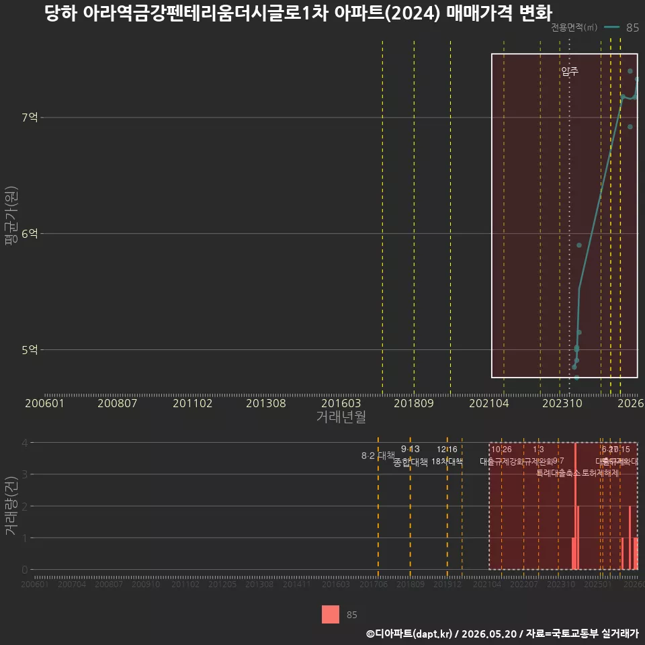Click price chart x-axis label 202310

point(562,403)
